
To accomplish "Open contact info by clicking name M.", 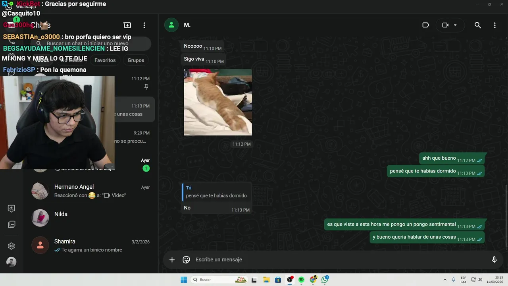I will (187, 25).
